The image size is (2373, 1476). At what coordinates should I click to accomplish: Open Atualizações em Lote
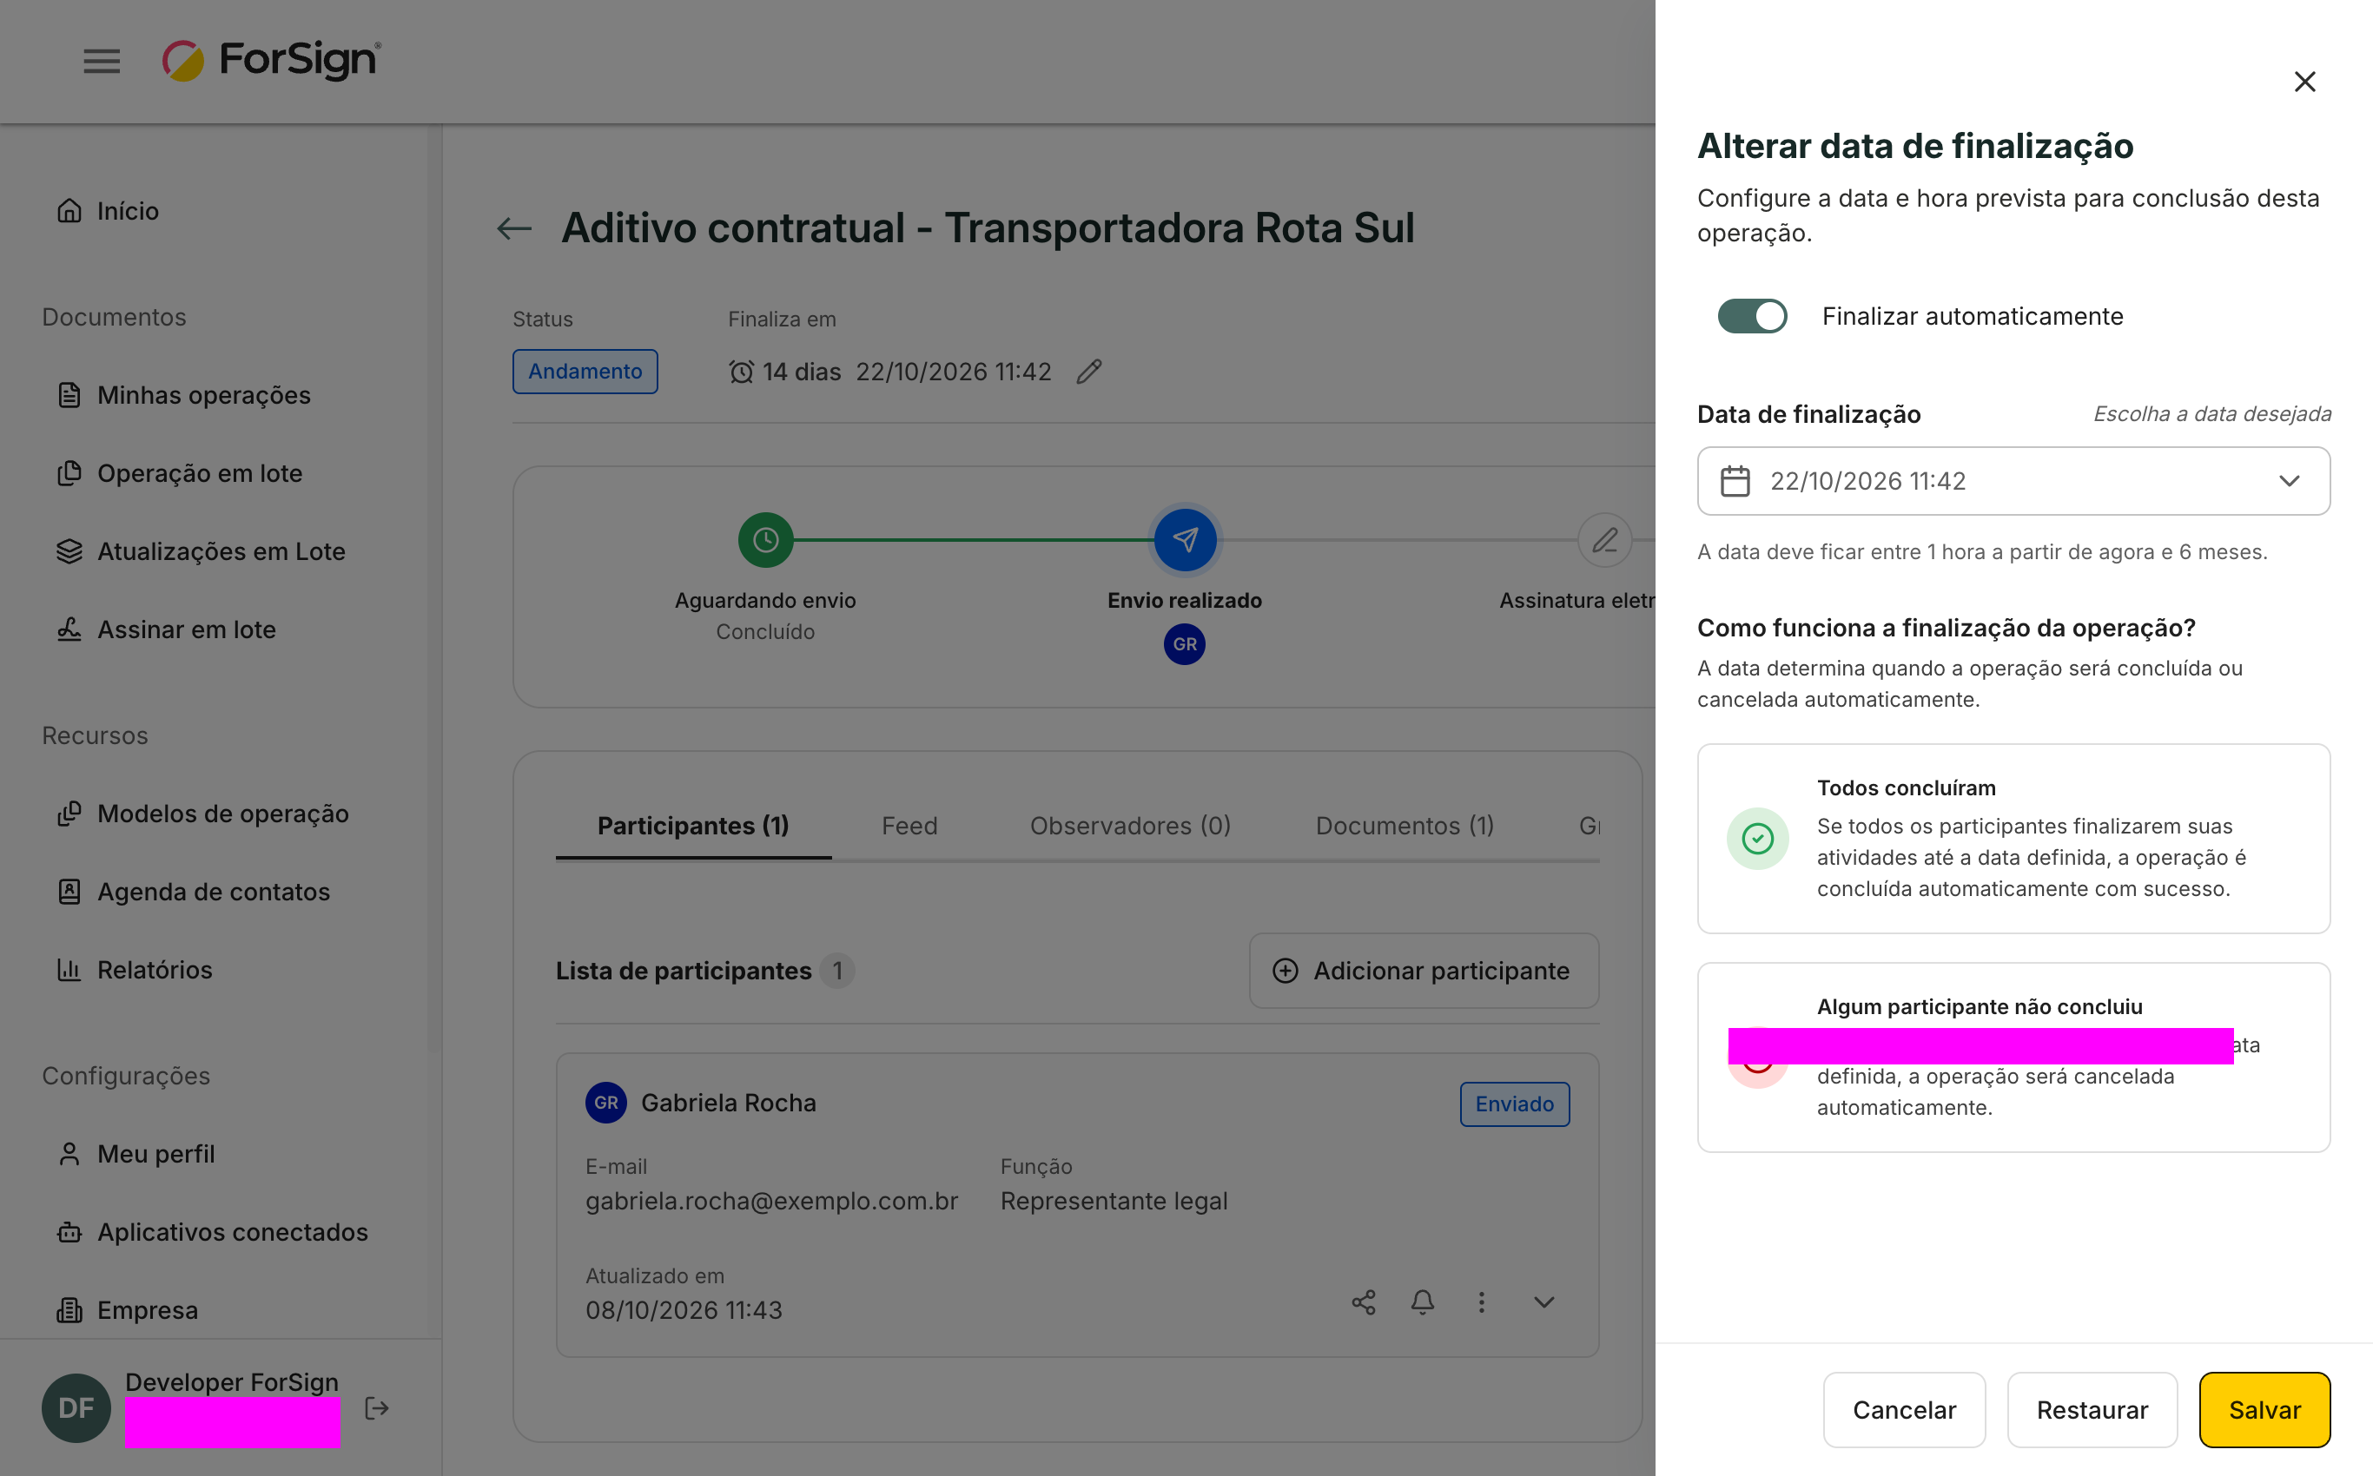202,551
